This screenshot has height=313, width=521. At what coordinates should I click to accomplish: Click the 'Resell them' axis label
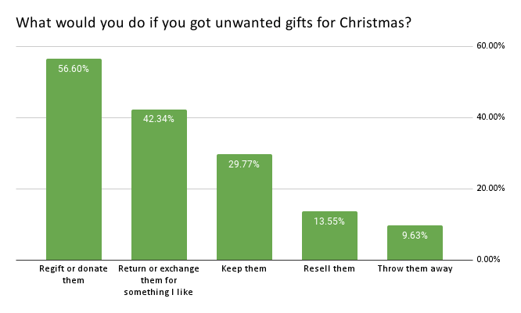(x=329, y=269)
